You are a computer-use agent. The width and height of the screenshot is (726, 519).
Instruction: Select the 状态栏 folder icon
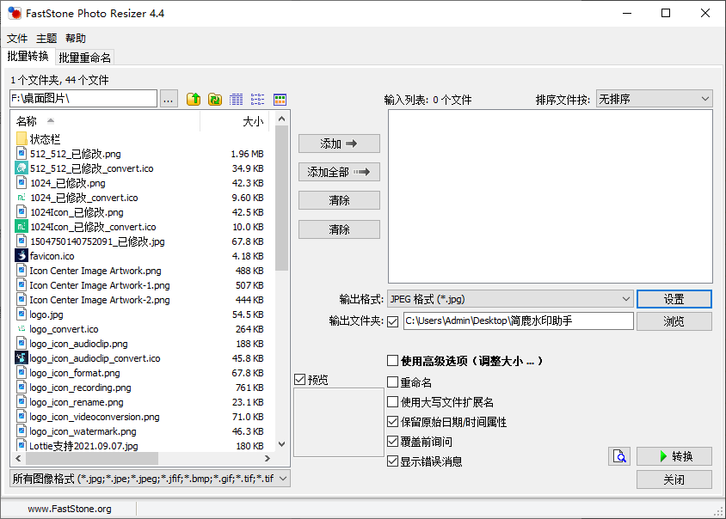[22, 138]
